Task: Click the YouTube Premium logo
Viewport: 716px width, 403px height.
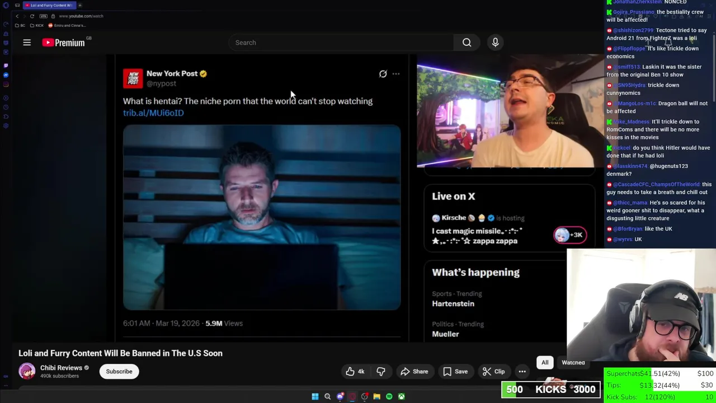Action: (63, 43)
